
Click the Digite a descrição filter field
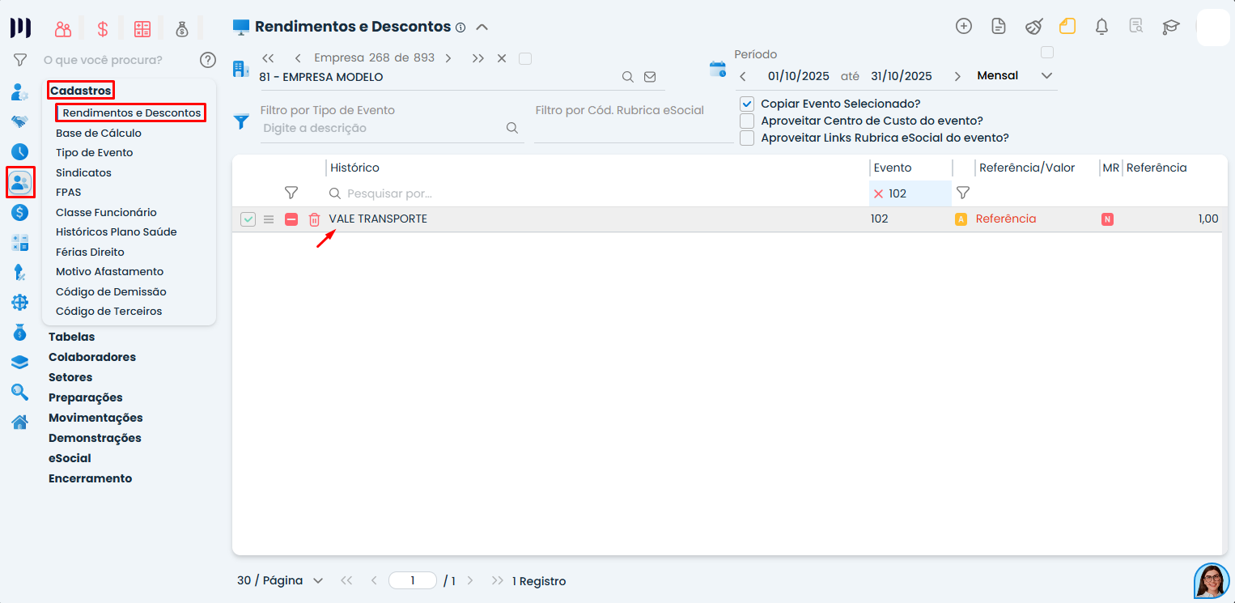(x=382, y=128)
